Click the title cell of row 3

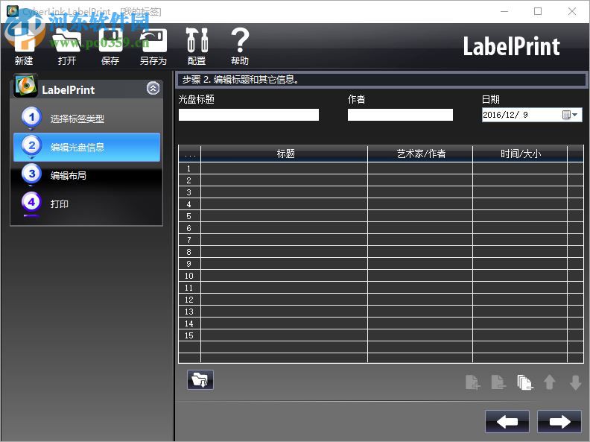click(284, 192)
